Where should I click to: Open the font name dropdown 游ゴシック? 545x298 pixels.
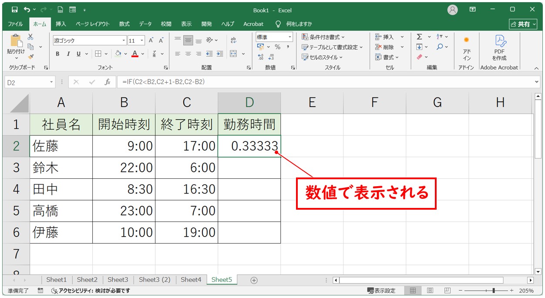coord(124,40)
